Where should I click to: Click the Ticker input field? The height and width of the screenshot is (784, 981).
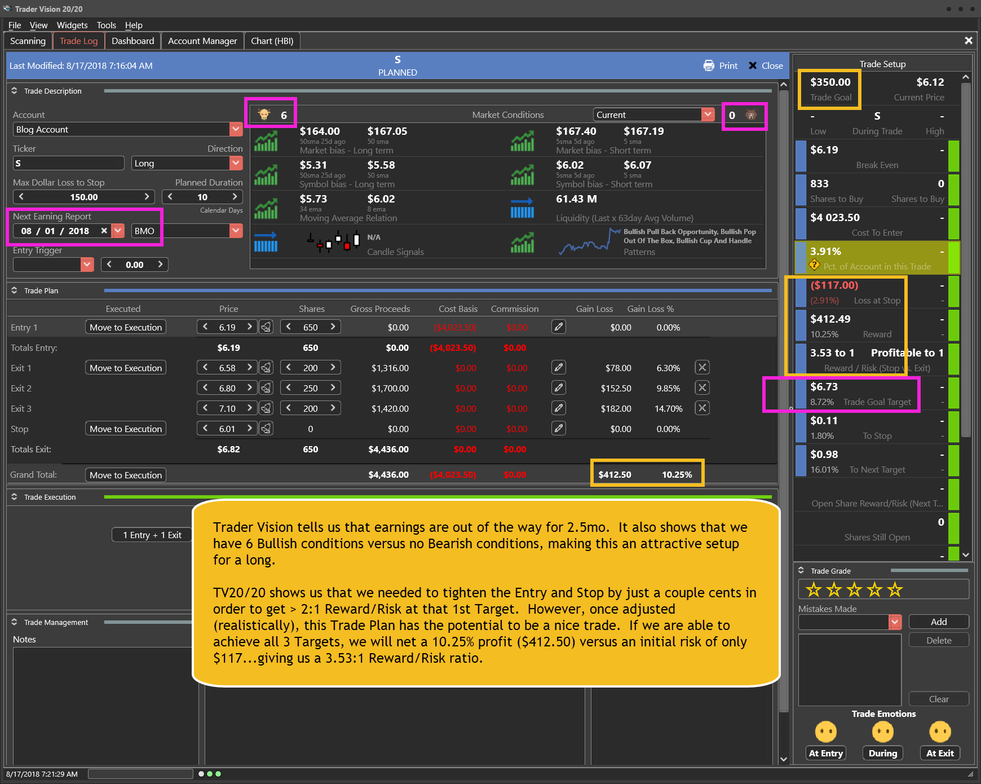[68, 163]
